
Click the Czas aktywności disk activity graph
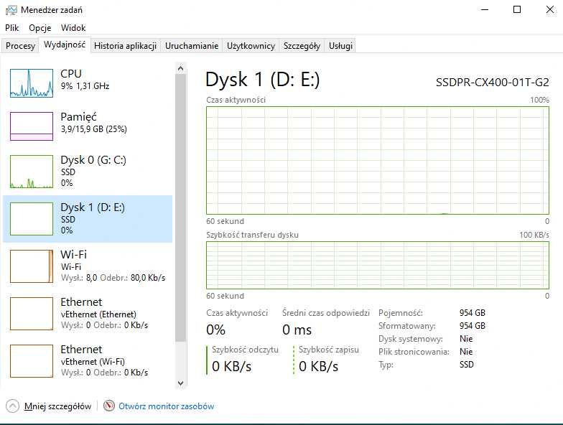click(x=378, y=161)
